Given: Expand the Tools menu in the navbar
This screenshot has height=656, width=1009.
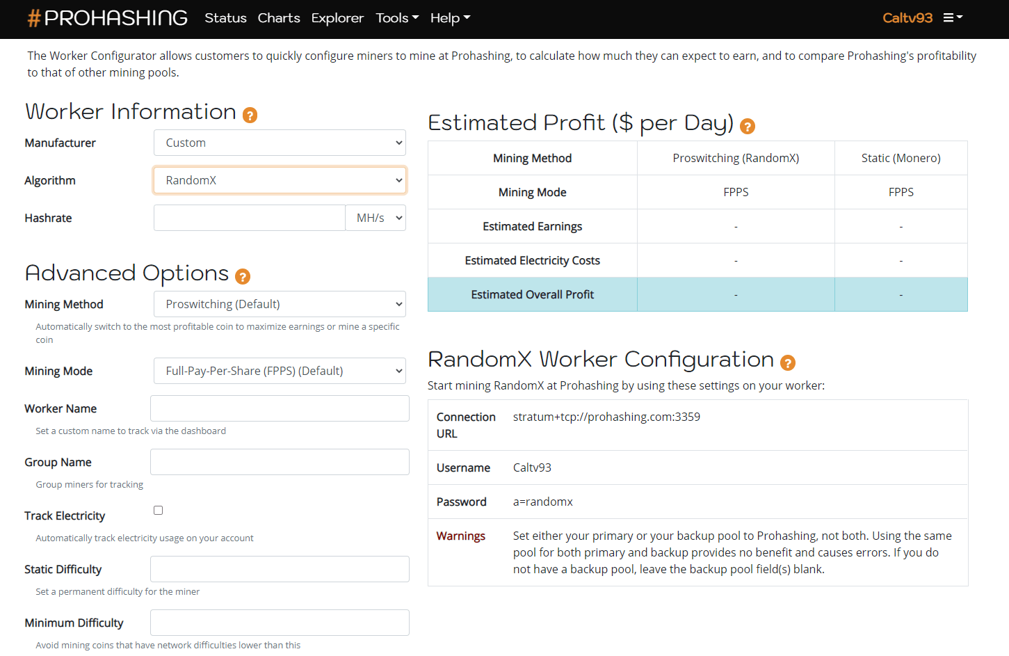Looking at the screenshot, I should point(397,18).
